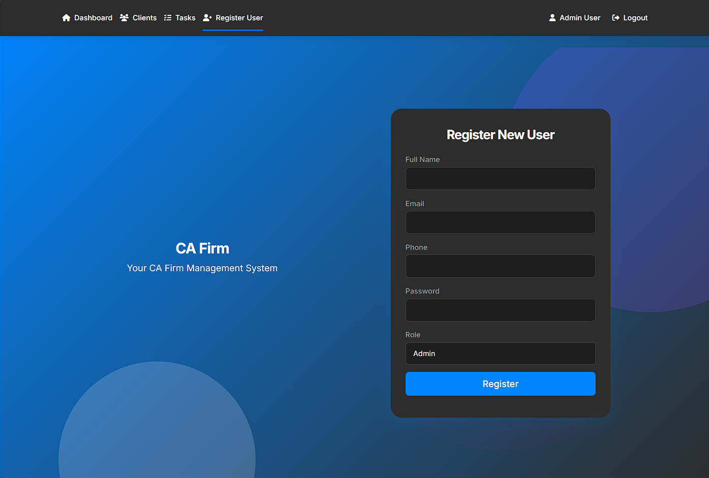Click the Your CA Firm Management System tagline
709x478 pixels.
coord(202,268)
